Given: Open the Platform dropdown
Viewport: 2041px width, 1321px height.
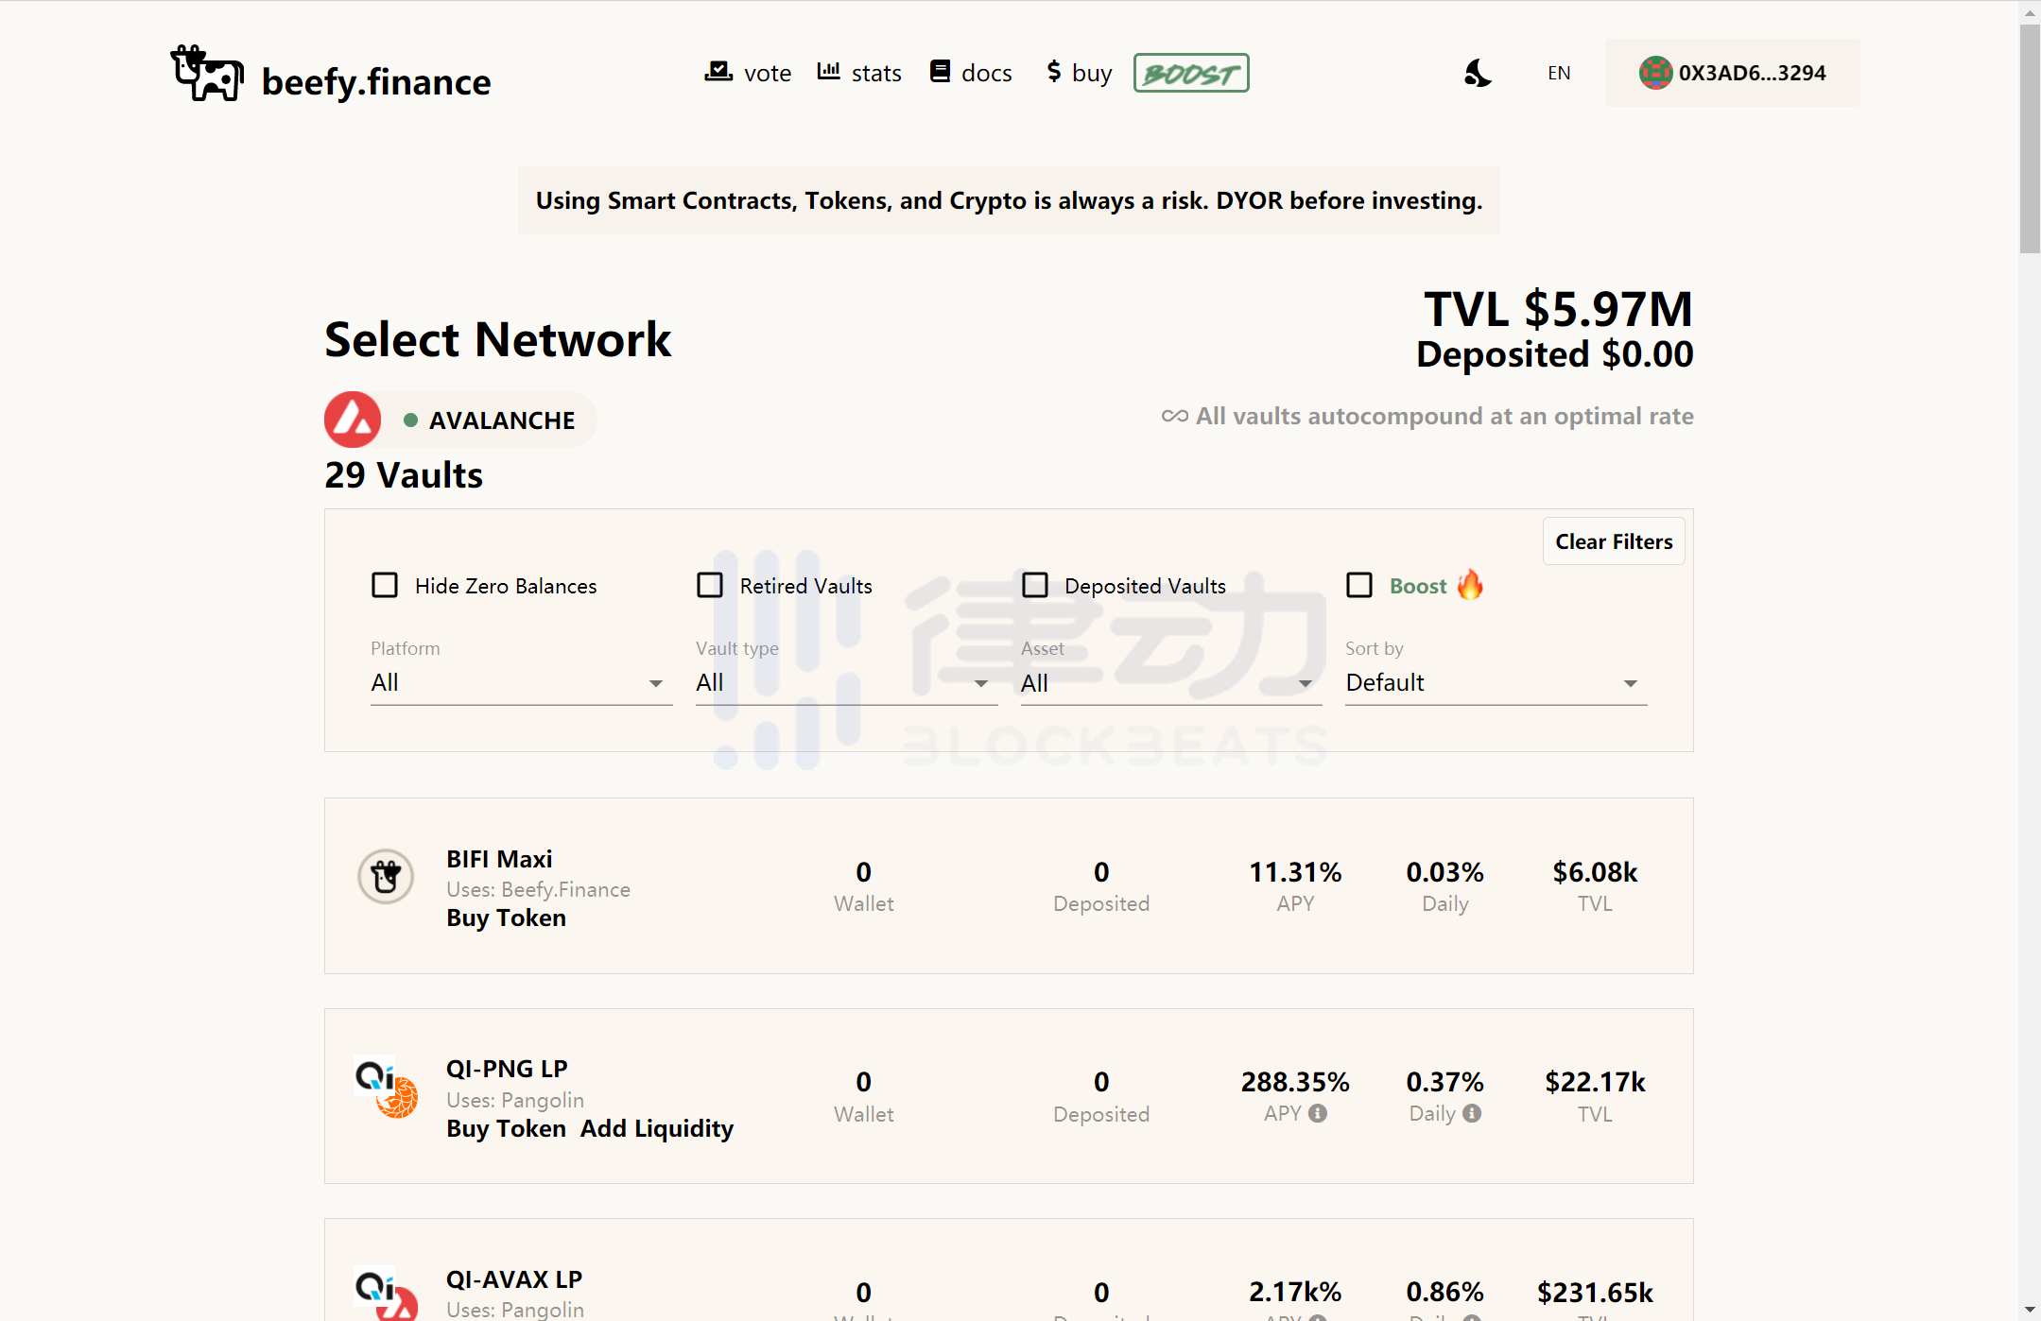Looking at the screenshot, I should coord(521,682).
